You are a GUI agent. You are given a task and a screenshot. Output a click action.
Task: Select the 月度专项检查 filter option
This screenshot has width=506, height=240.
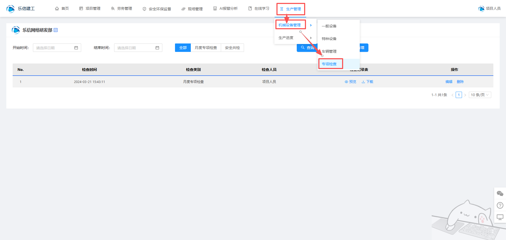click(x=206, y=48)
